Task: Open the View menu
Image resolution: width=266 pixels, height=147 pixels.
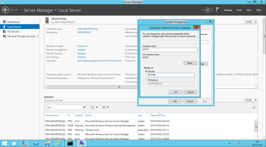Action: click(249, 10)
